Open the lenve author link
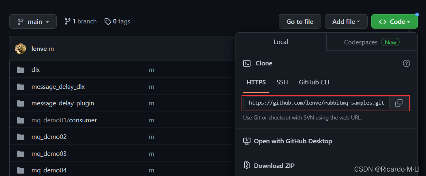 (x=39, y=49)
